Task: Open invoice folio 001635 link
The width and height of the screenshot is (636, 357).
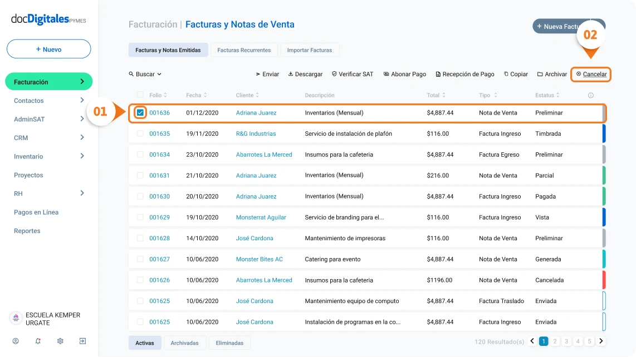Action: (159, 133)
